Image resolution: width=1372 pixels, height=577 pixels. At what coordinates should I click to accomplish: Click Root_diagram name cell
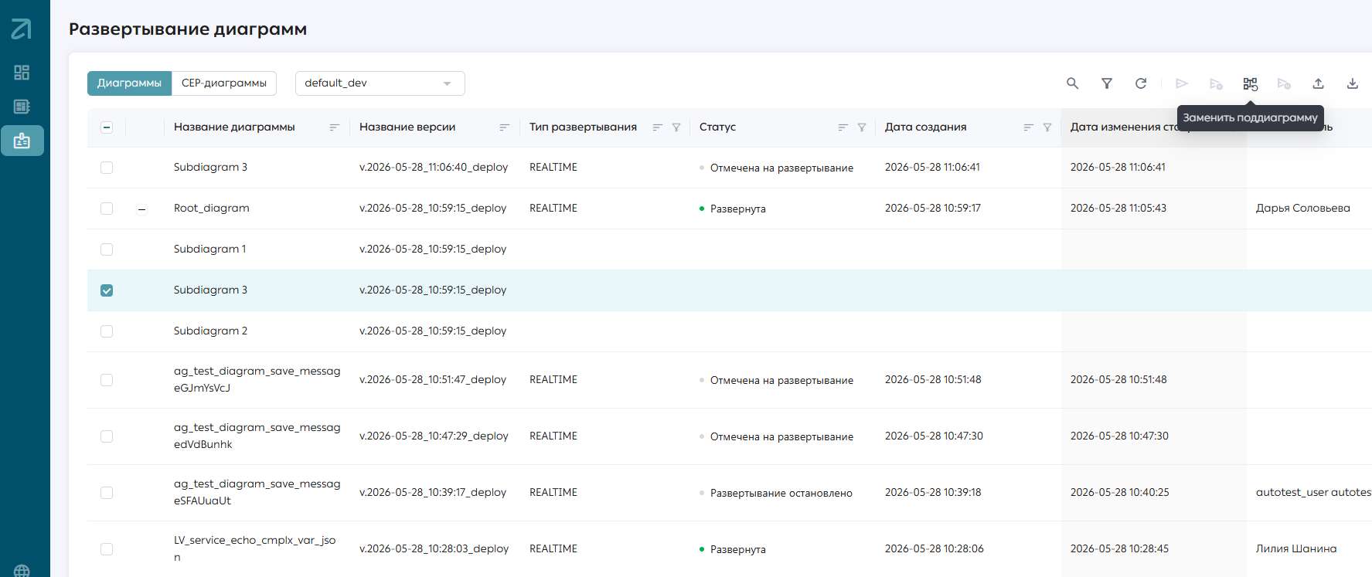point(212,209)
